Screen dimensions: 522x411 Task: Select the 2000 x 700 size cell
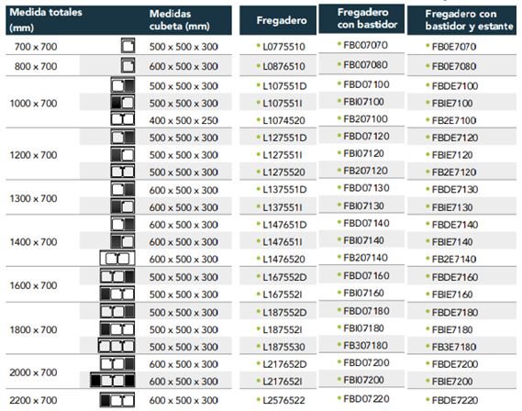pyautogui.click(x=34, y=372)
